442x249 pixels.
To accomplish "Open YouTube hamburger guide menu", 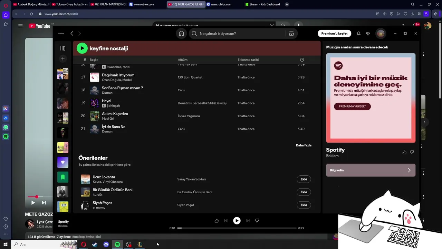I will tap(20, 26).
